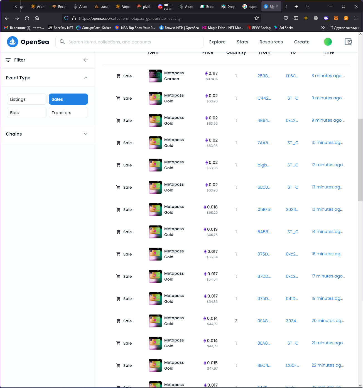Open buyer C60F... address link

coord(292,365)
